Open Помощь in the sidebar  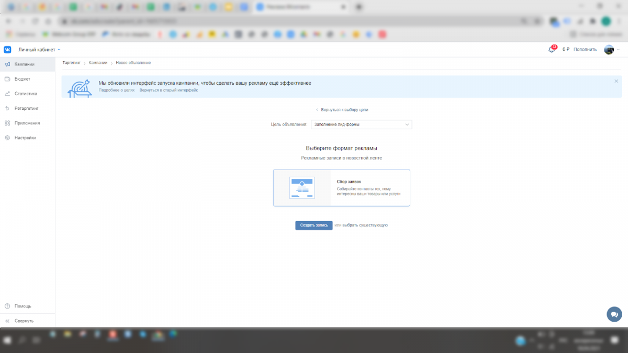coord(23,306)
